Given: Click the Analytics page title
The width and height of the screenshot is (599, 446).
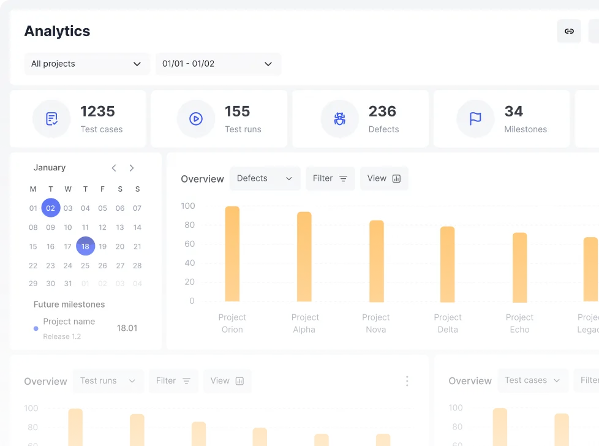Looking at the screenshot, I should pos(58,31).
